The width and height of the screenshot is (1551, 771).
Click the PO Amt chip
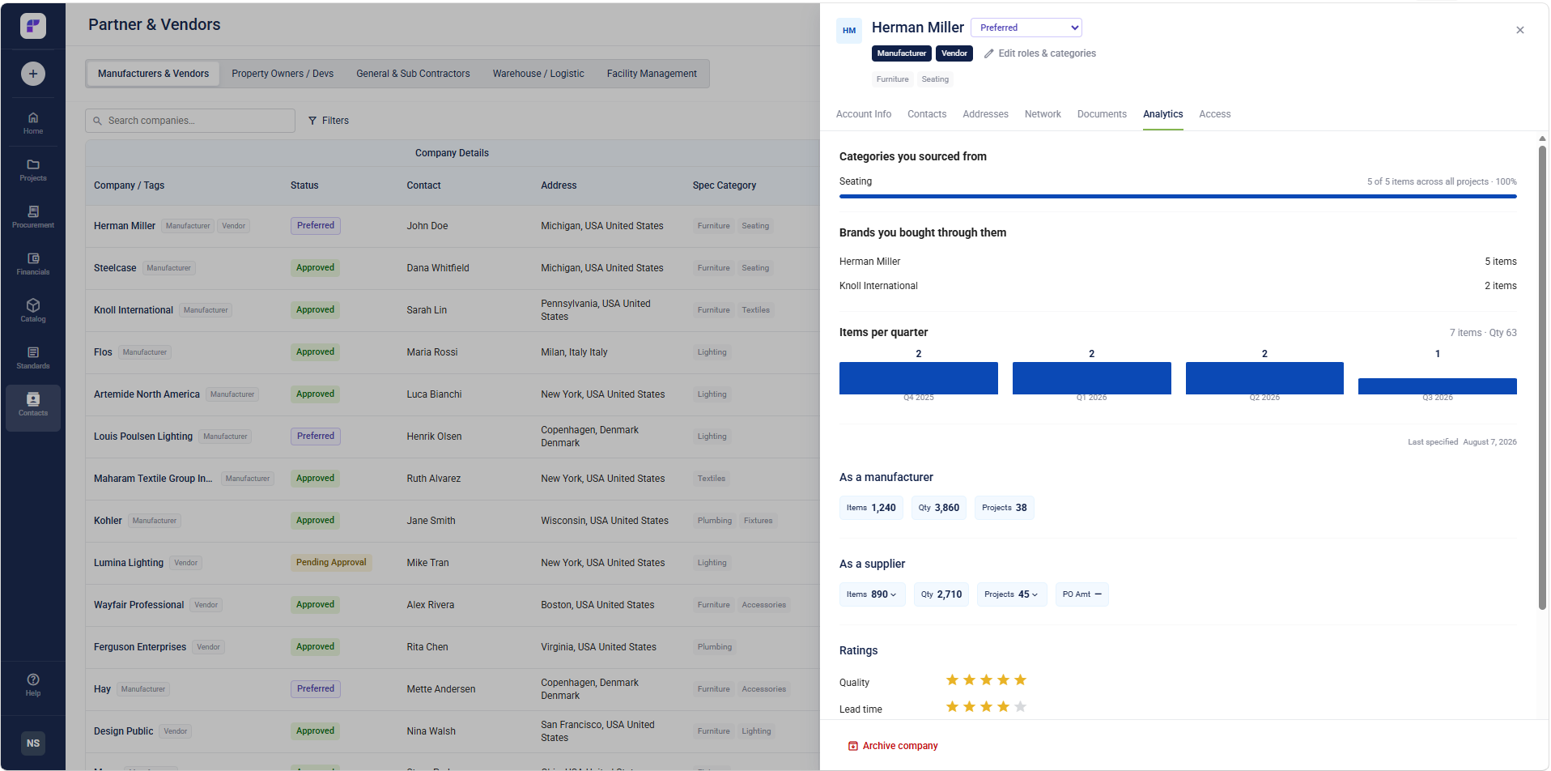coord(1081,594)
